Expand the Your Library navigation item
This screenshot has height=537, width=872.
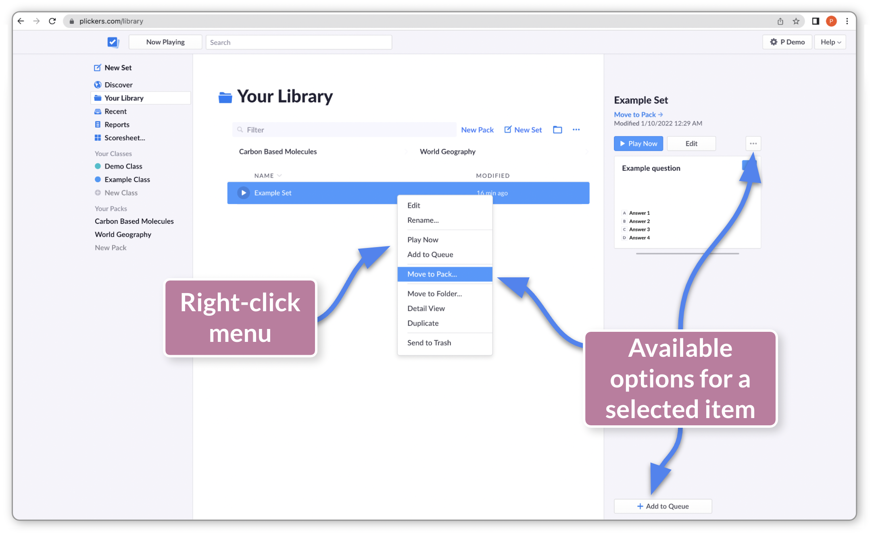tap(124, 98)
